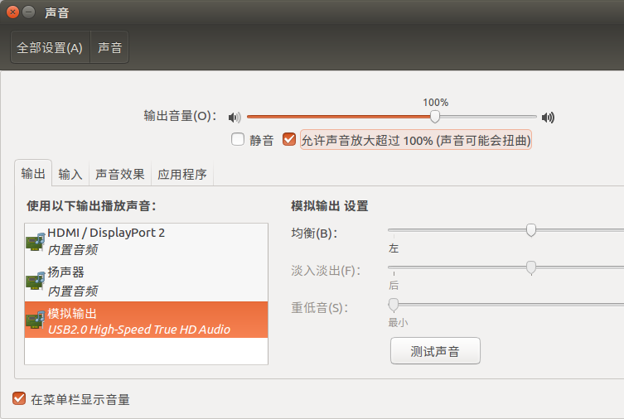624x419 pixels.
Task: Click the 模拟输出 sound card icon
Action: pyautogui.click(x=36, y=320)
